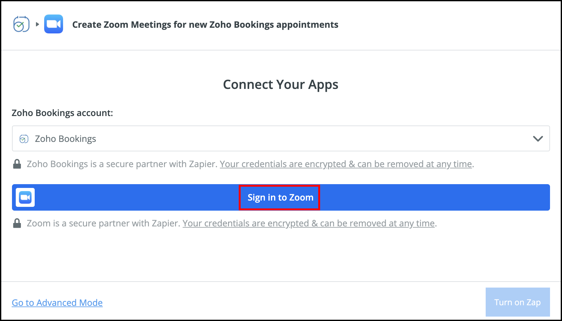Click the "Zoho Bookings" text in the account dropdown
Screen dimensions: 562x321
(x=65, y=139)
